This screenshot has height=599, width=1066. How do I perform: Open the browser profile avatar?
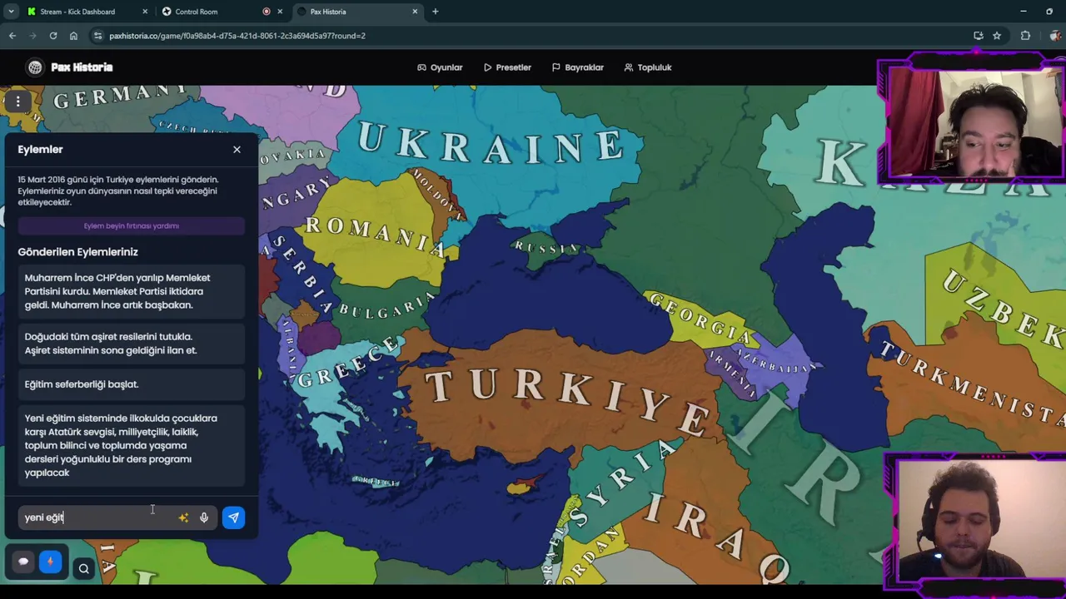[1055, 36]
